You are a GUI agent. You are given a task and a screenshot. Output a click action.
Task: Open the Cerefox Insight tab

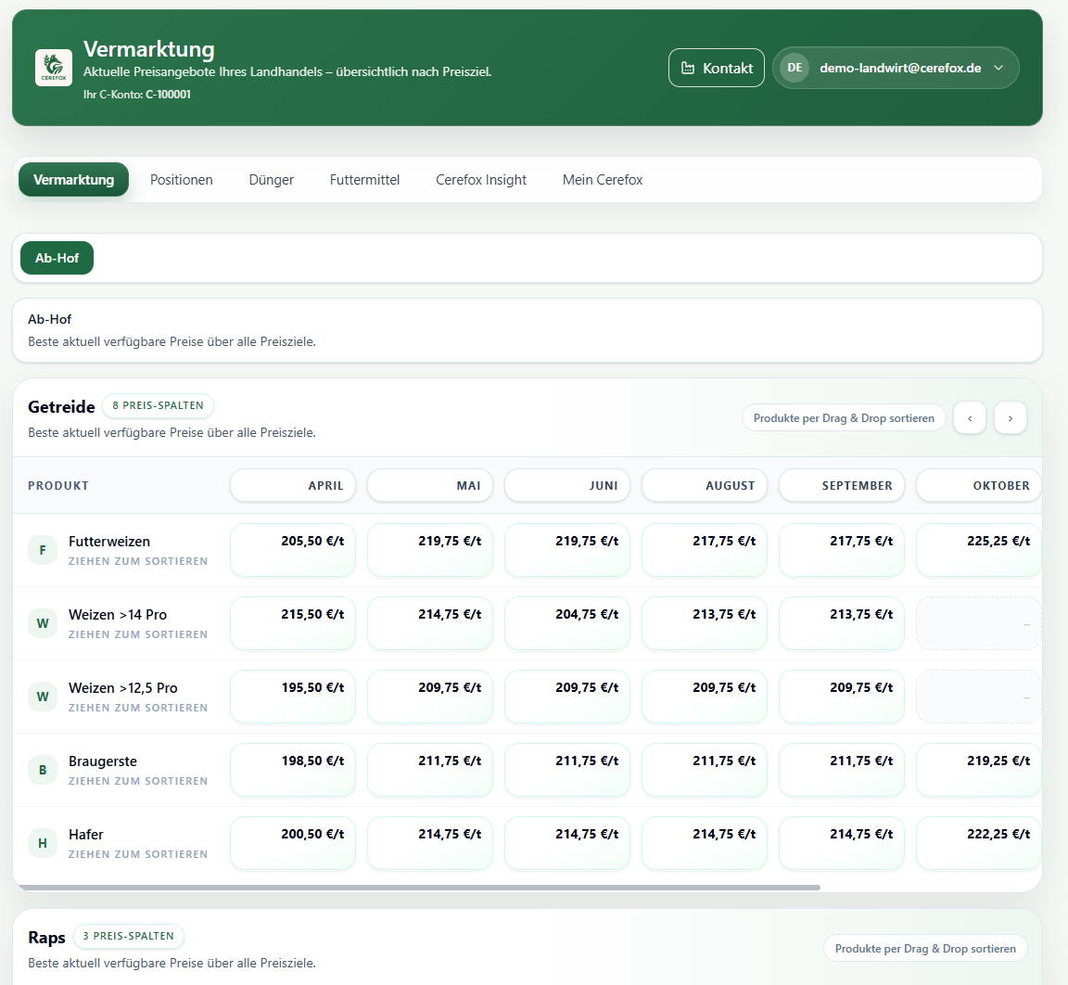pyautogui.click(x=481, y=180)
